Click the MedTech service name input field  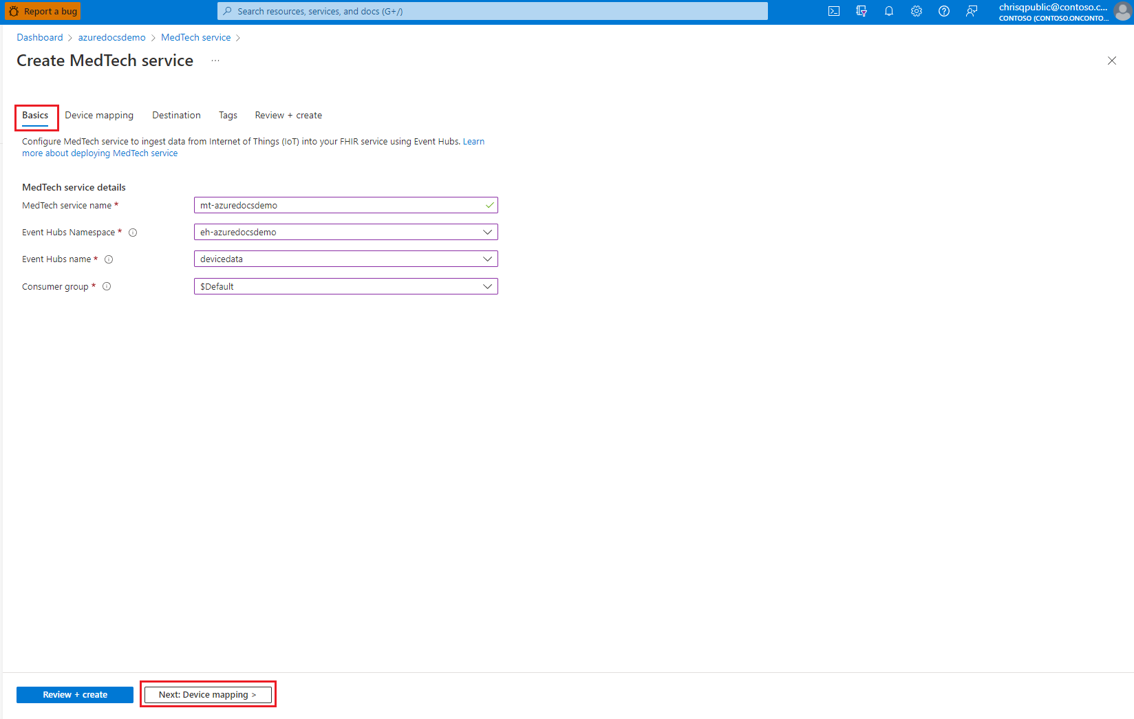[x=345, y=205]
